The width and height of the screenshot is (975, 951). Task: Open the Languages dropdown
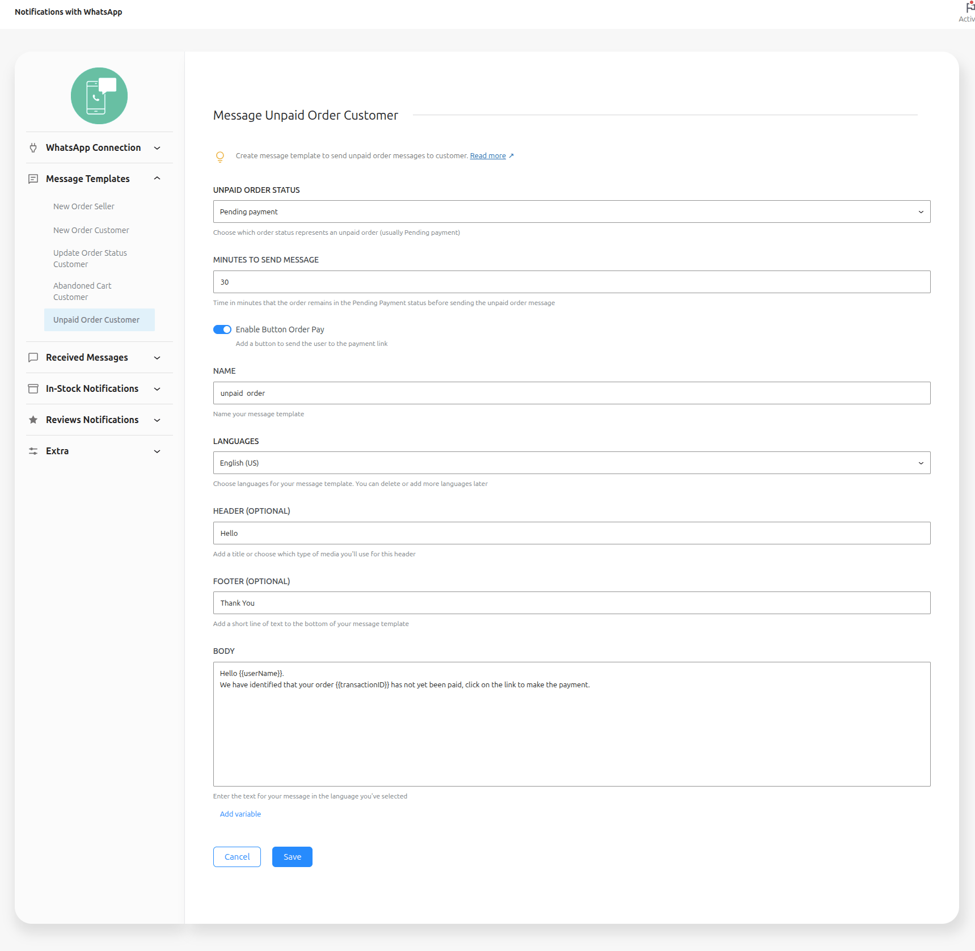pos(571,463)
